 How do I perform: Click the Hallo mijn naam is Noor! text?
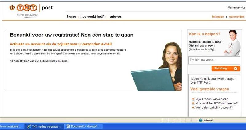click(206, 42)
